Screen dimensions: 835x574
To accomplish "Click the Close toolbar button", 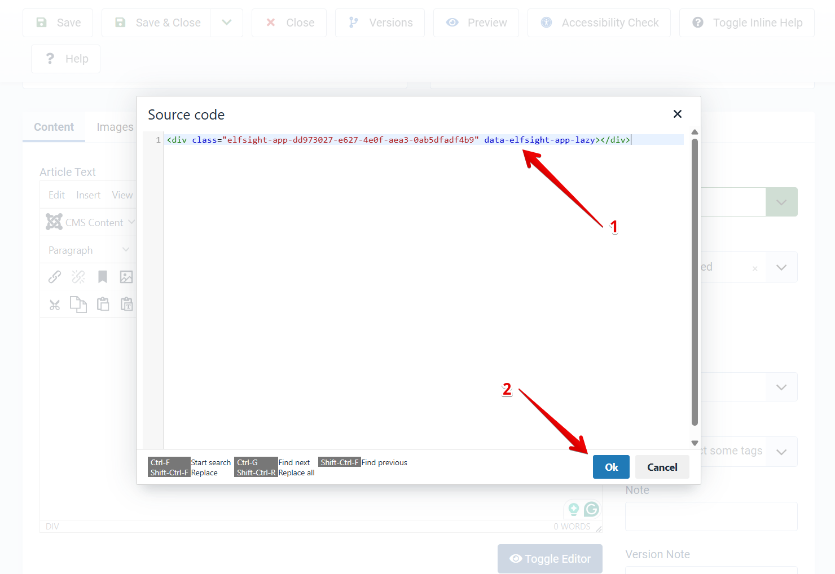I will [289, 23].
